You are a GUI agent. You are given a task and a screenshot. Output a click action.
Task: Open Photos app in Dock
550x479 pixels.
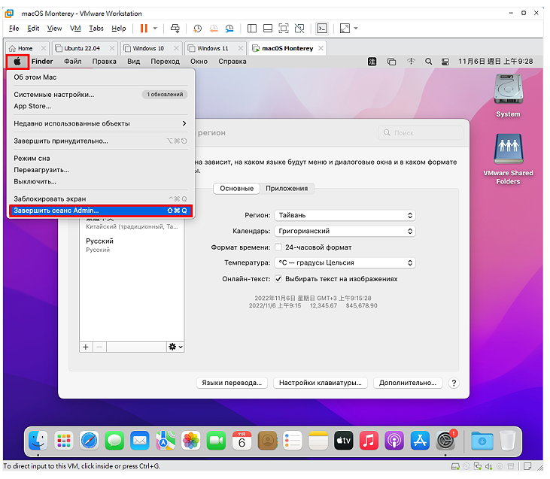point(191,440)
